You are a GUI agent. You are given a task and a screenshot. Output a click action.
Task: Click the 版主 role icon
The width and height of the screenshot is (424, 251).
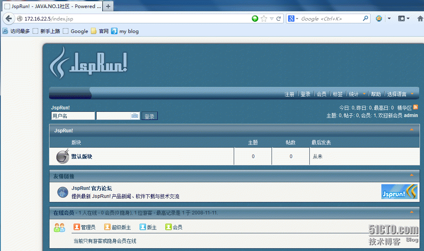coord(143,227)
